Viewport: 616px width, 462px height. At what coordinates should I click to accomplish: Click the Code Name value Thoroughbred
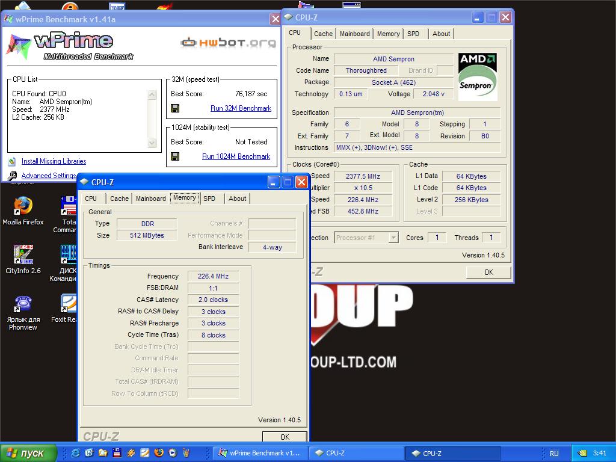pyautogui.click(x=366, y=70)
